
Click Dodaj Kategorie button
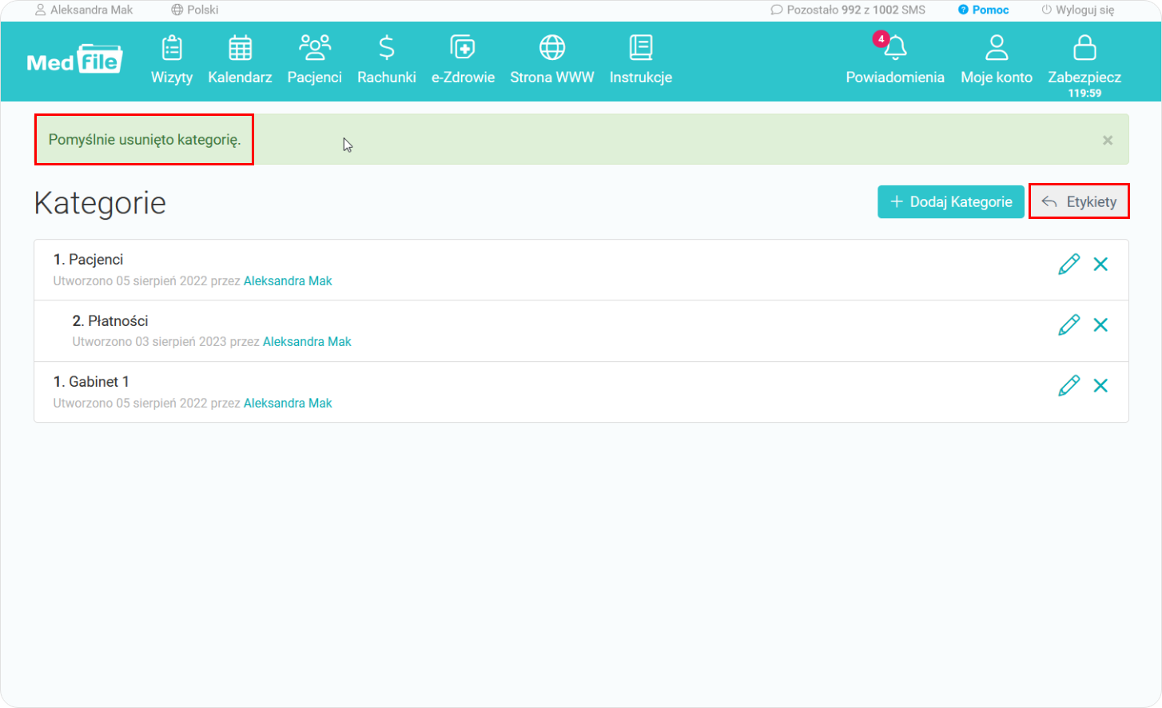point(951,201)
